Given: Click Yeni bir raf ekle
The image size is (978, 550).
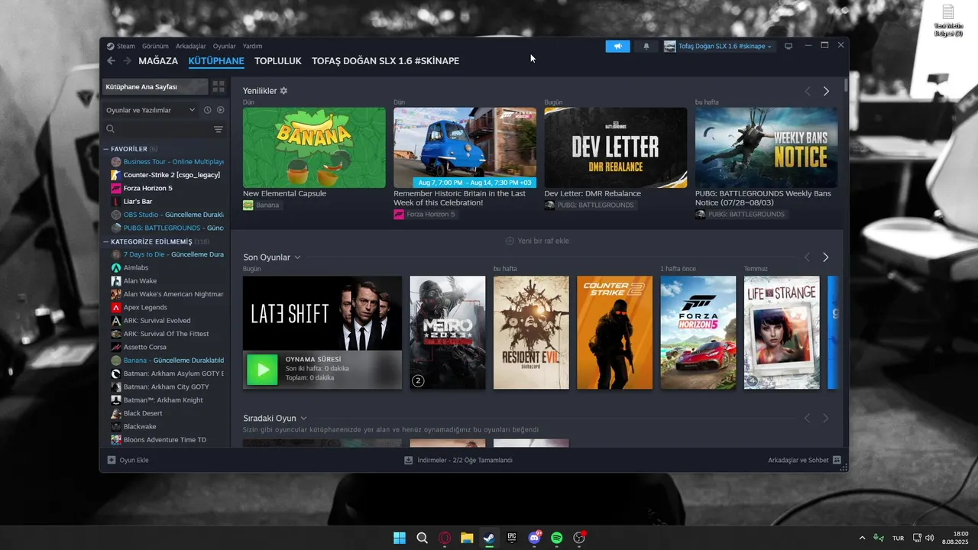Looking at the screenshot, I should pyautogui.click(x=537, y=241).
